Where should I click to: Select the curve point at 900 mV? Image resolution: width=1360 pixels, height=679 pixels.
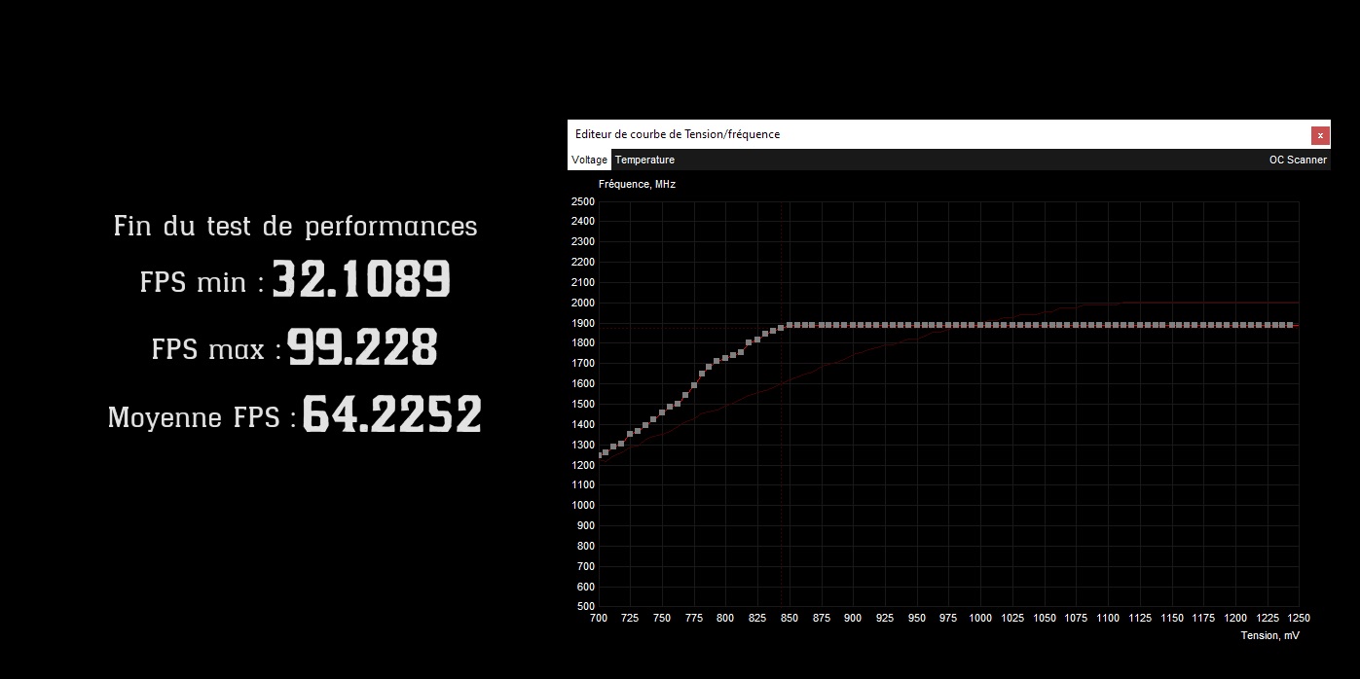coord(853,325)
